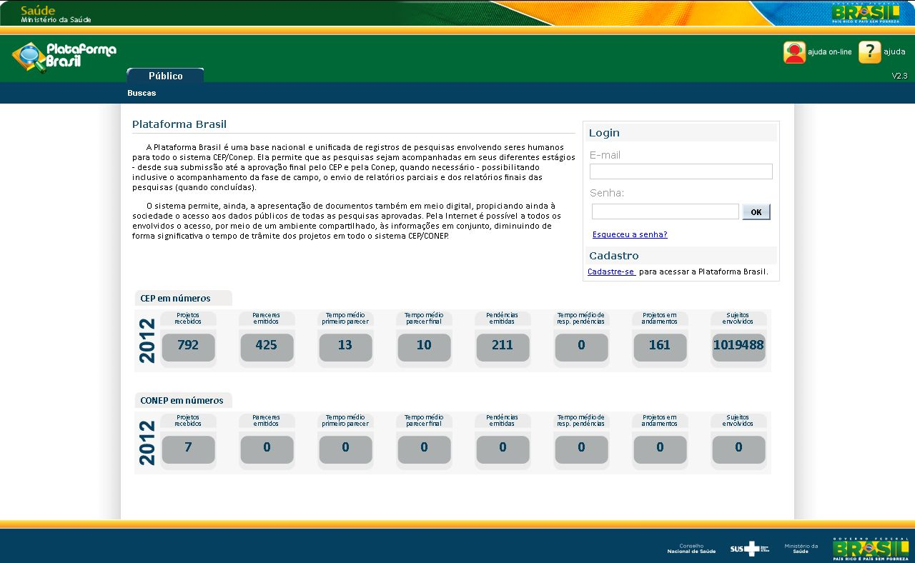915x563 pixels.
Task: Open the Buscas menu item
Action: click(x=142, y=93)
